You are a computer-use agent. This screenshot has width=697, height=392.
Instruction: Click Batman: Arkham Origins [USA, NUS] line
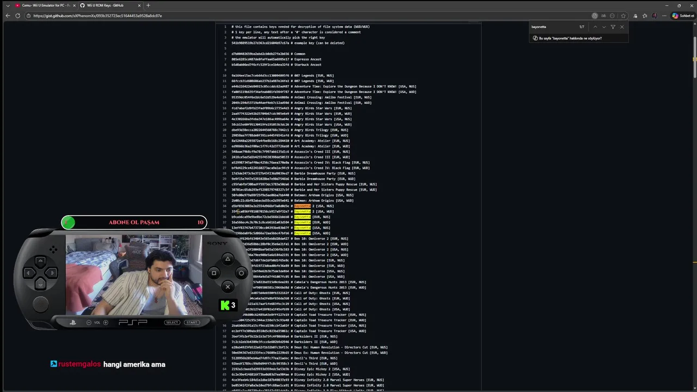pos(292,195)
